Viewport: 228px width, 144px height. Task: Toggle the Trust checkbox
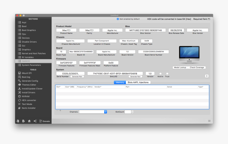(167, 74)
